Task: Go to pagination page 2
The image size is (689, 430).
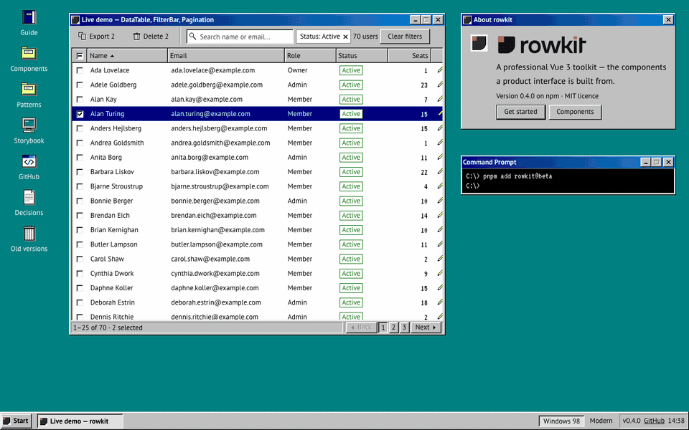Action: coord(393,328)
